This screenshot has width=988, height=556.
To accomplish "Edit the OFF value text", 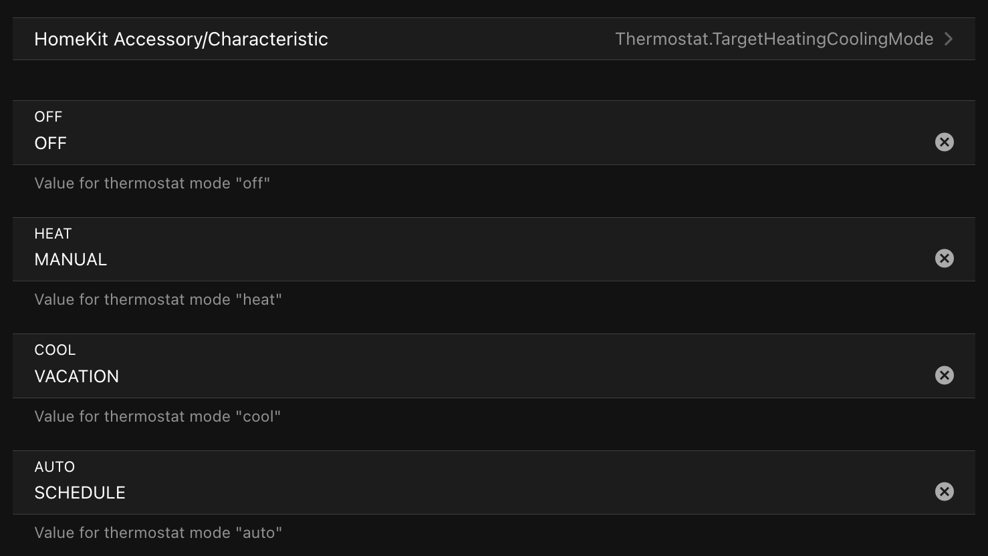I will (x=51, y=143).
